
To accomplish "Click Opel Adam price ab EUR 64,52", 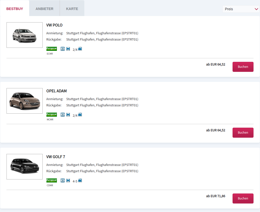I will point(216,130).
